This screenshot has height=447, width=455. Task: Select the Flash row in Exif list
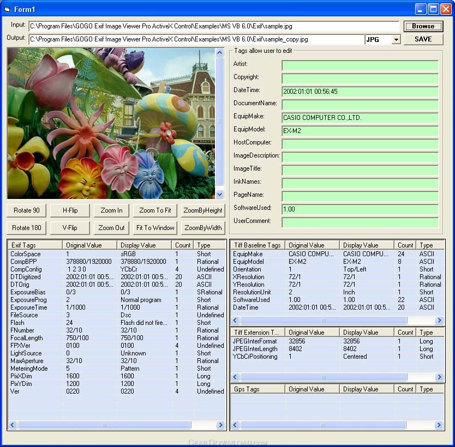117,323
